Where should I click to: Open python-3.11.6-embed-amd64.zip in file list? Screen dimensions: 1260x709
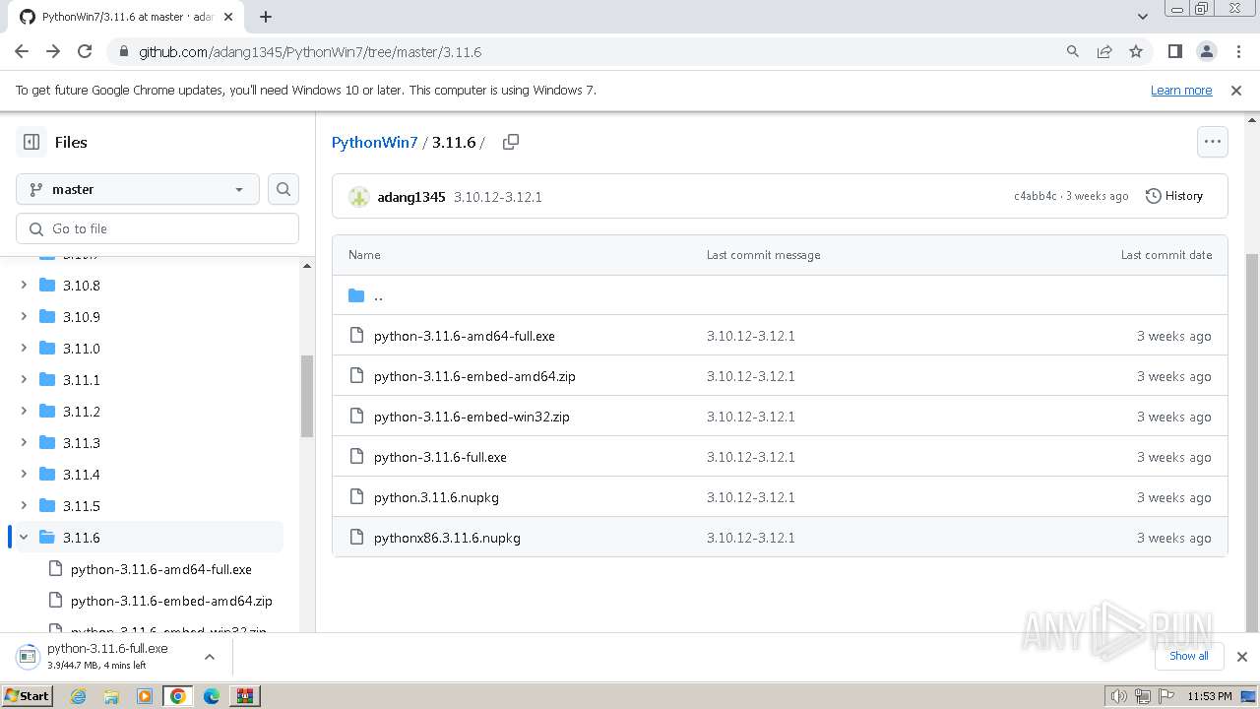(x=474, y=376)
